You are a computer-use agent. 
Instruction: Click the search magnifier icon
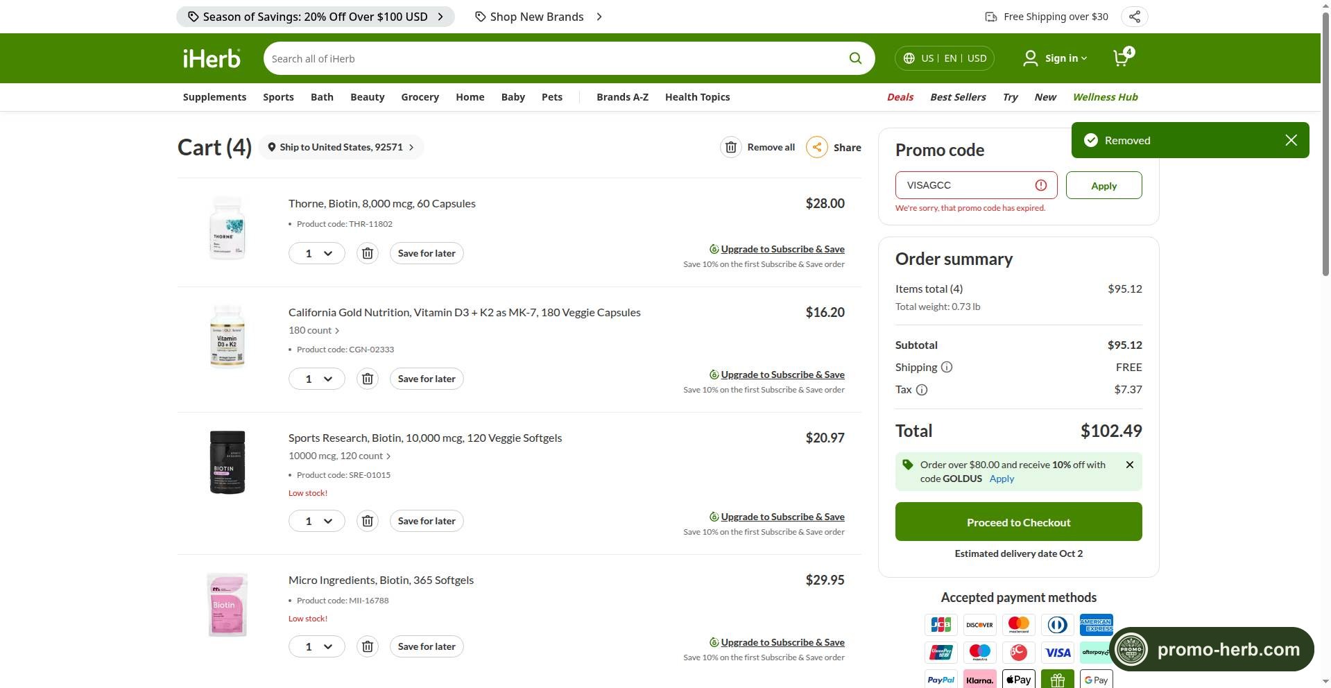pyautogui.click(x=855, y=58)
